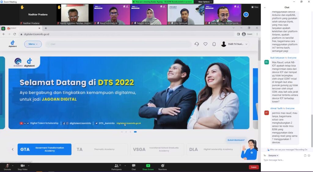
Task: Click the DTS 2022 banner image
Action: click(x=129, y=93)
